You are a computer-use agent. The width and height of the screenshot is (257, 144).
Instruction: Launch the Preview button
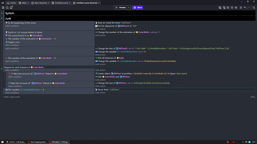click(120, 7)
